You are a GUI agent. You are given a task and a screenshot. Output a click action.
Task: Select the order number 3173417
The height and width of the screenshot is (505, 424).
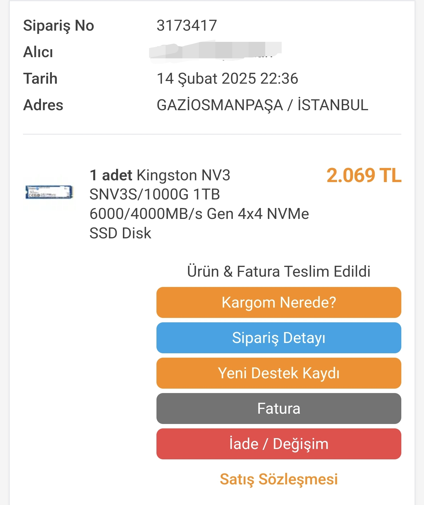tap(187, 26)
